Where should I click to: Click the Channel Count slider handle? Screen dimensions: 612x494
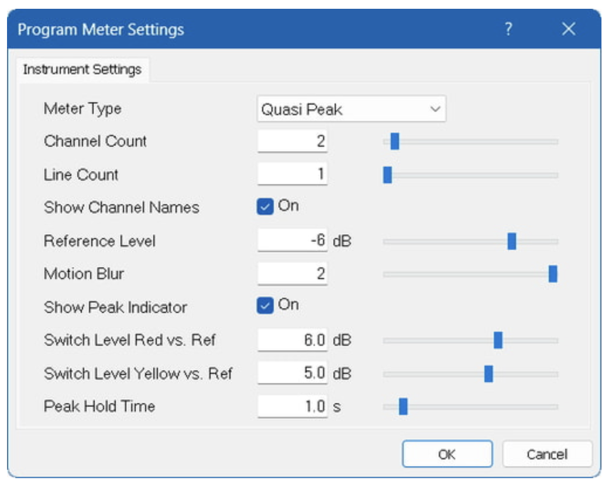(x=395, y=142)
